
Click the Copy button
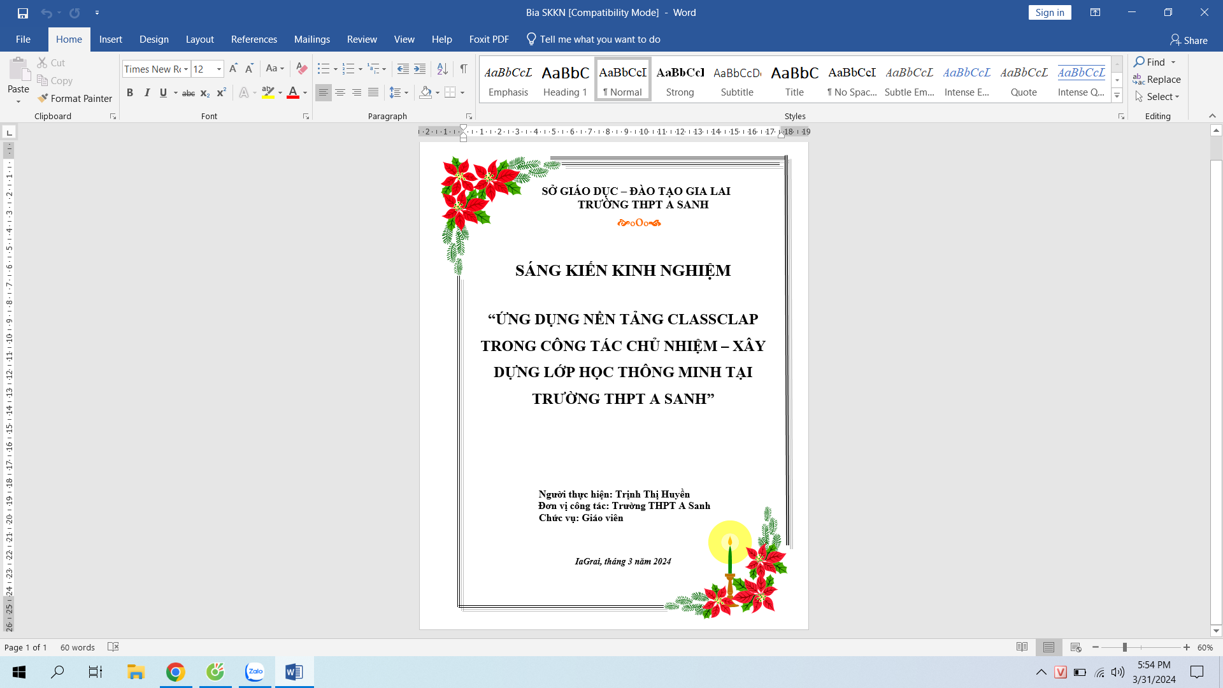pos(55,80)
